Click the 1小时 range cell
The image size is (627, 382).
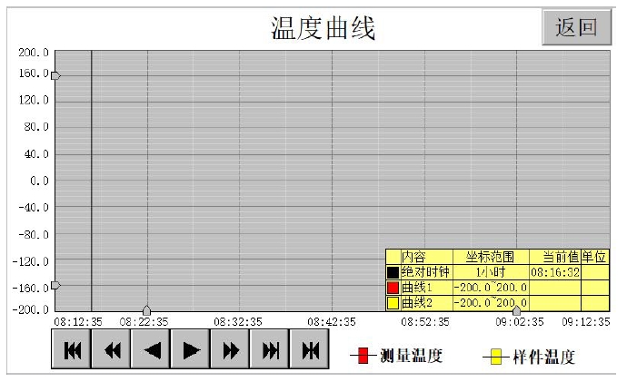(490, 271)
